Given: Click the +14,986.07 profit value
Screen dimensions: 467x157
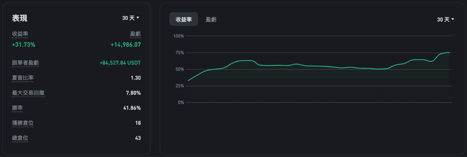Looking at the screenshot, I should 126,45.
